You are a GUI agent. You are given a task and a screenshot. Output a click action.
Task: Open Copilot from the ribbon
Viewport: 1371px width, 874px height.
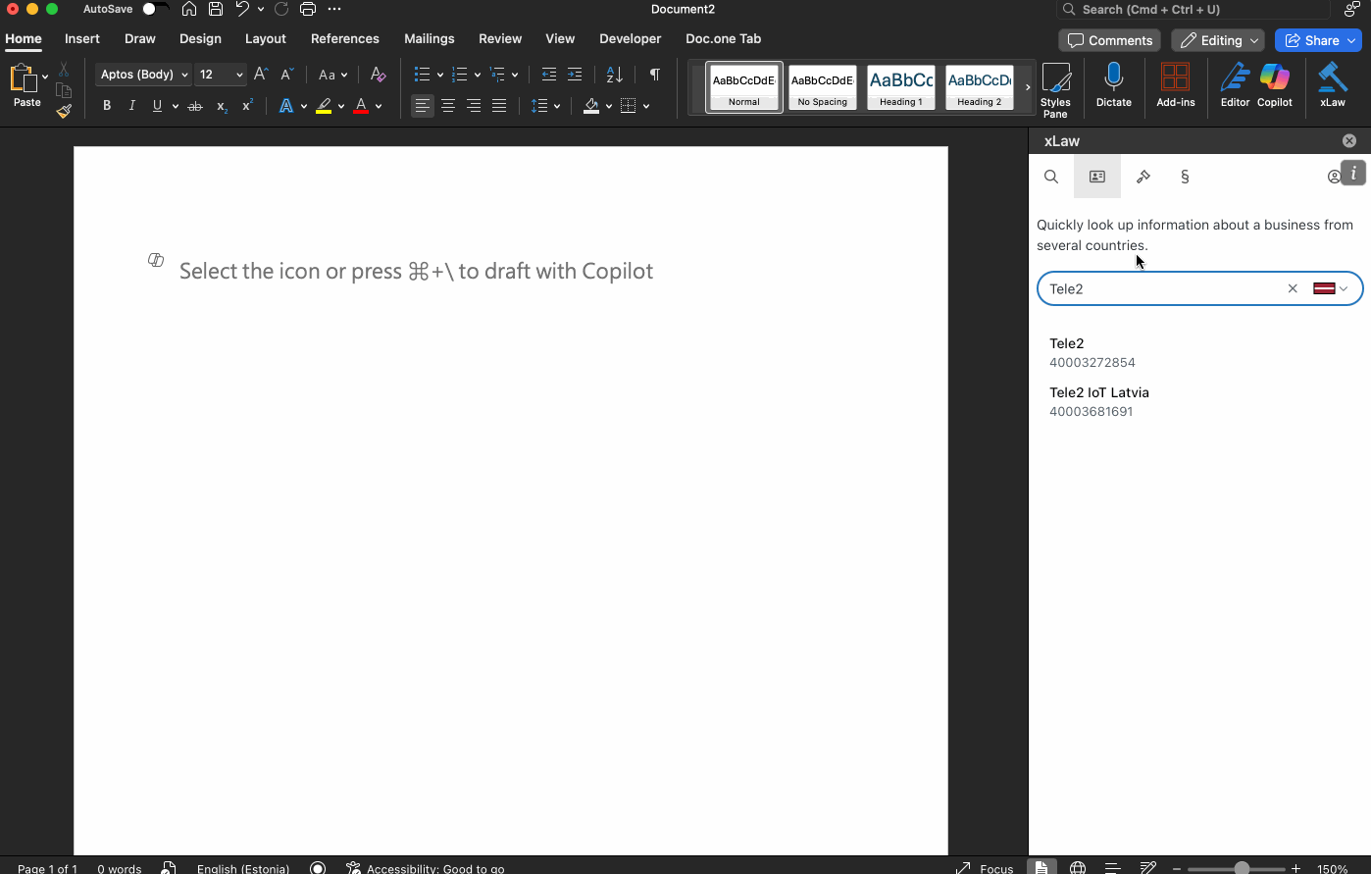[x=1275, y=84]
